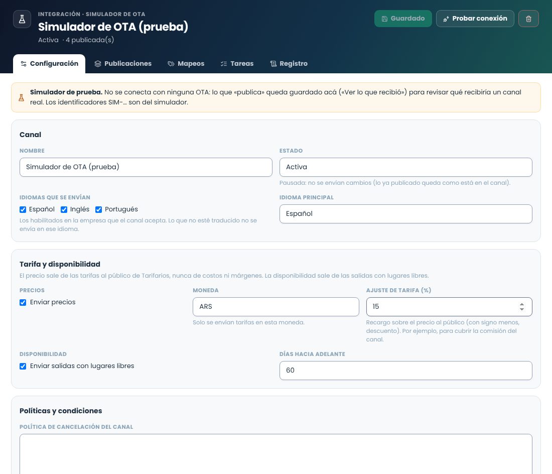Toggle the Portugués language checkbox

(98, 209)
